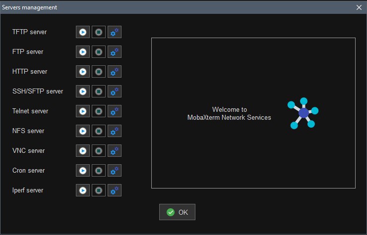Start the Cron server
This screenshot has width=367, height=235.
(83, 171)
